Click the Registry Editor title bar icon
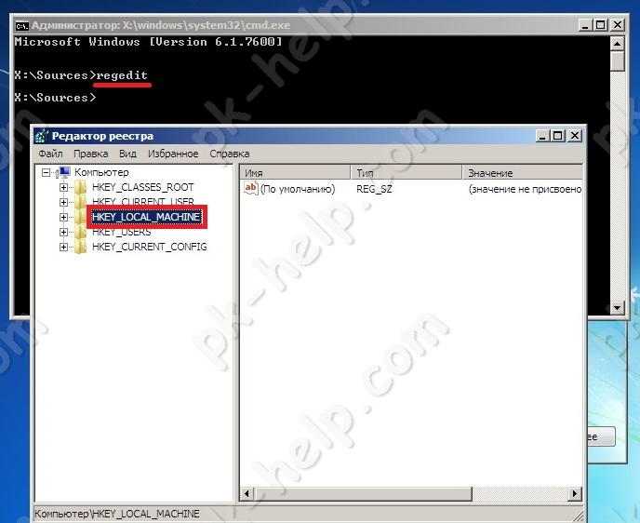 pos(42,136)
